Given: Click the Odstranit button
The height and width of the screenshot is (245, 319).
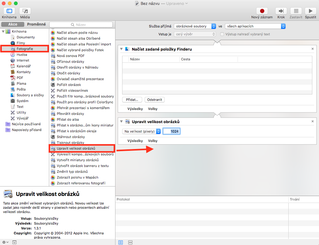Looking at the screenshot, I should click(x=155, y=100).
